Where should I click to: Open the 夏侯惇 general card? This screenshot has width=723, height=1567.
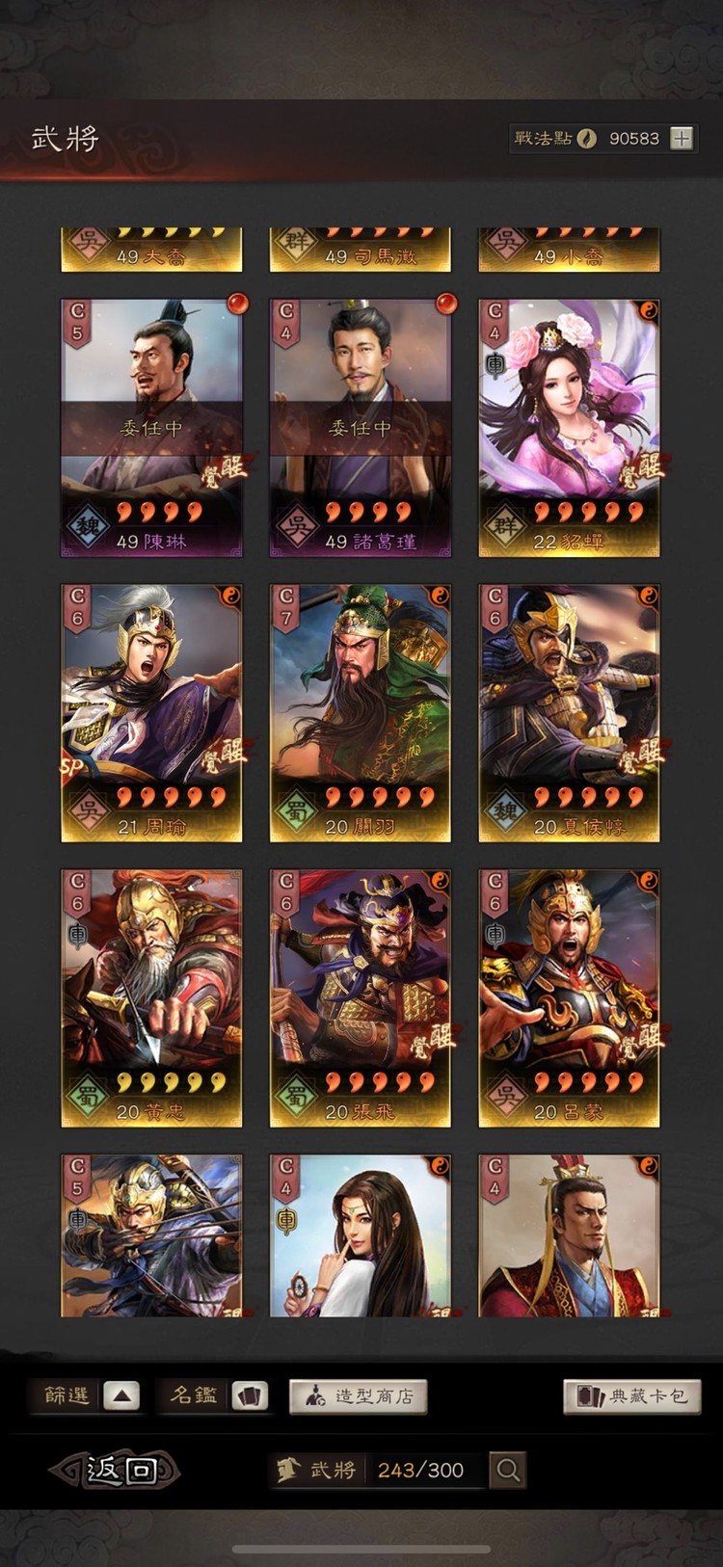(x=569, y=713)
